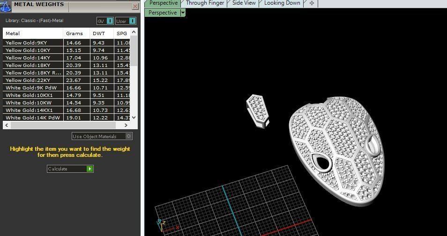This screenshot has width=447, height=236.
Task: Click the horizontal scroll left arrow
Action: [7, 125]
